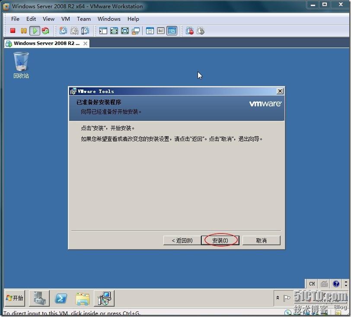
Task: Click the Take Snapshot toolbar icon
Action: point(63,31)
